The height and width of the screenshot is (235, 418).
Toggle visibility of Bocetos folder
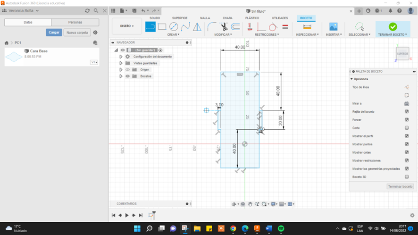pyautogui.click(x=128, y=76)
